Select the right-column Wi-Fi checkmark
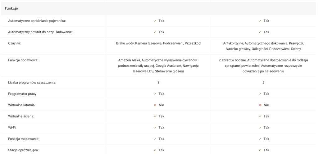318x154 pixels. tap(260, 127)
